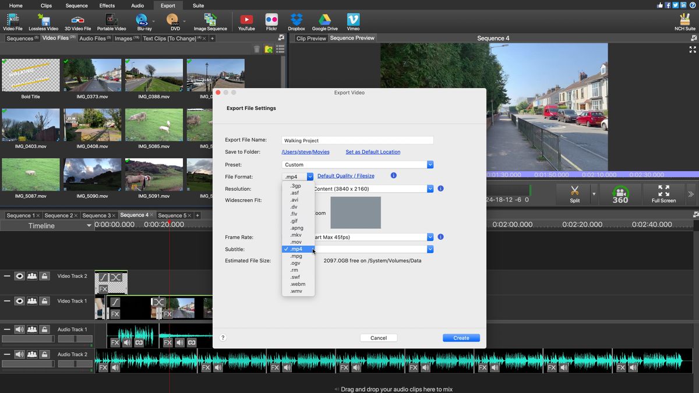Open the Subtitle dropdown
This screenshot has width=699, height=393.
[430, 249]
